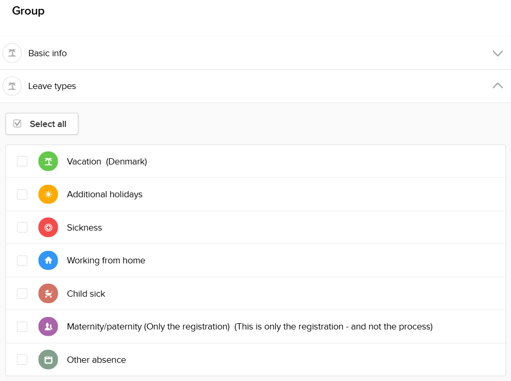Click the Child sick stroller icon
Image resolution: width=511 pixels, height=381 pixels.
pyautogui.click(x=48, y=294)
